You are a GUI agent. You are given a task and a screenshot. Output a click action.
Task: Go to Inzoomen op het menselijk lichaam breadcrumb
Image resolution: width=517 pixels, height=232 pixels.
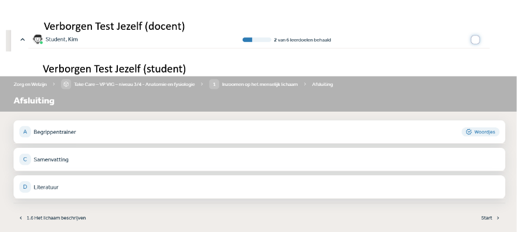click(260, 85)
